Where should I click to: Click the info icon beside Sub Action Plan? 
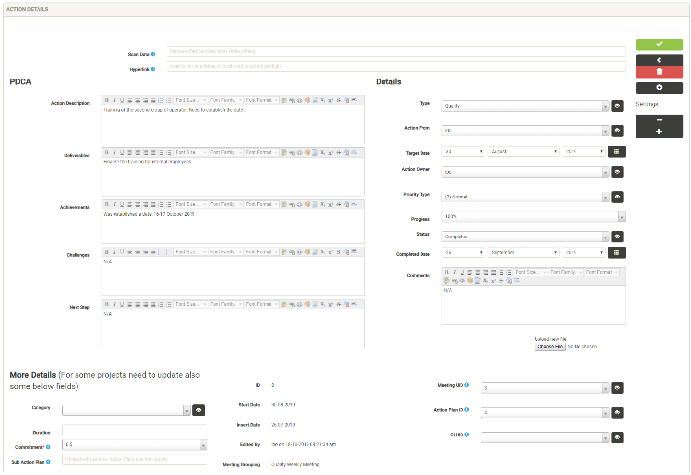(48, 462)
